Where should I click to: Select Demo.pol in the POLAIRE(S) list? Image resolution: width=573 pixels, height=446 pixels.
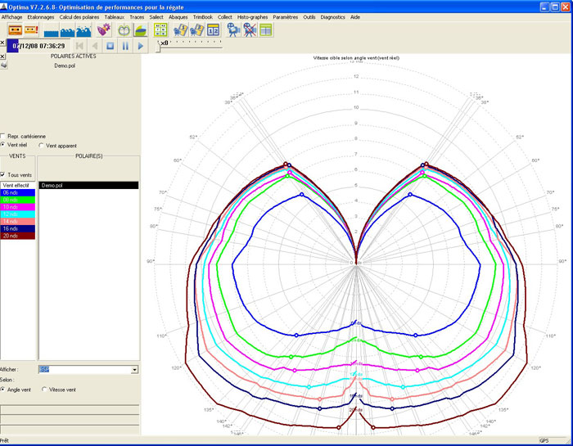coord(88,185)
